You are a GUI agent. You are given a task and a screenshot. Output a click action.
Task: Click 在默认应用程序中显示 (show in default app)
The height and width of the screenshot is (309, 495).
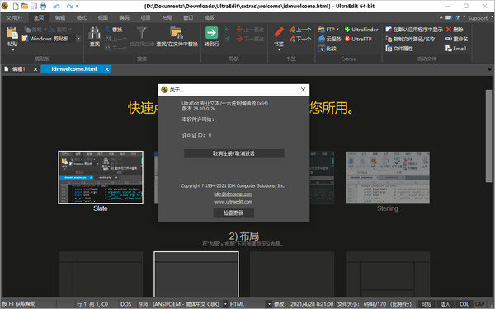point(414,30)
